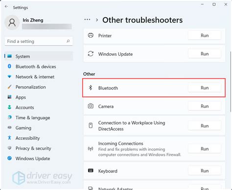Run the Incoming Connections troubleshooter
This screenshot has height=190, width=232.
click(205, 148)
